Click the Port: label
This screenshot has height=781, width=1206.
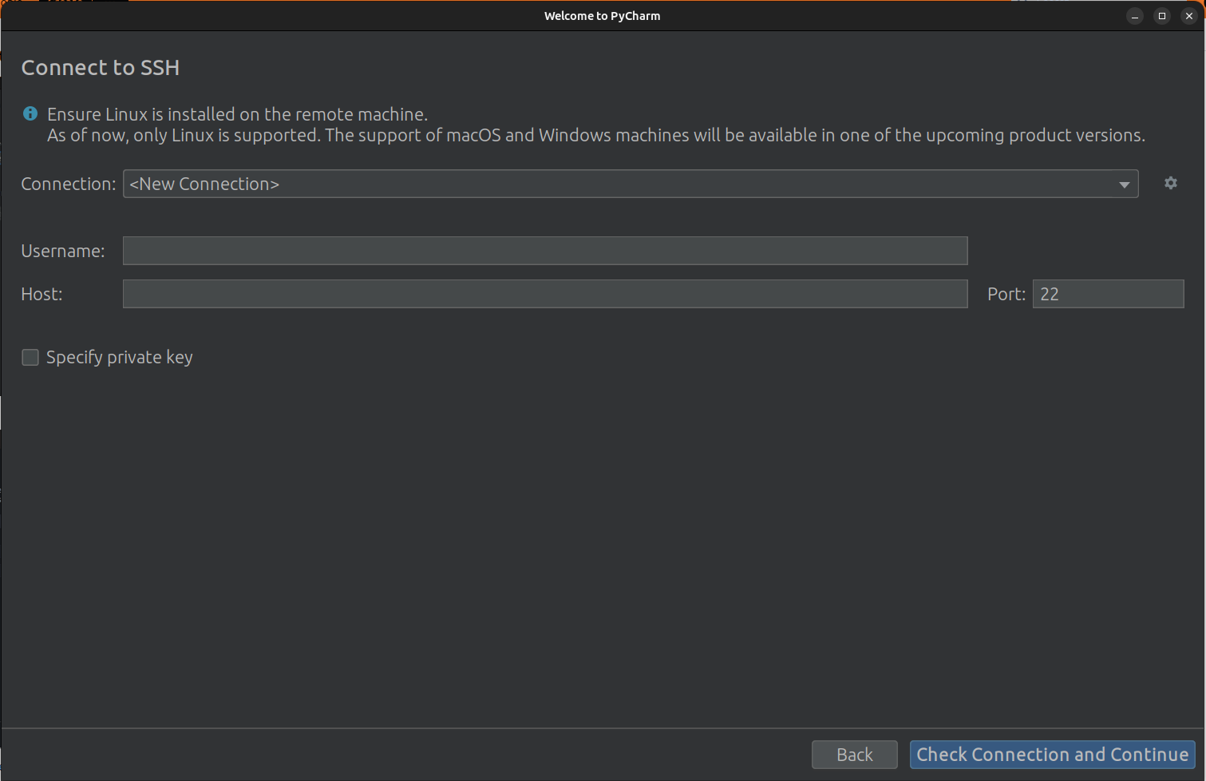coord(1006,294)
